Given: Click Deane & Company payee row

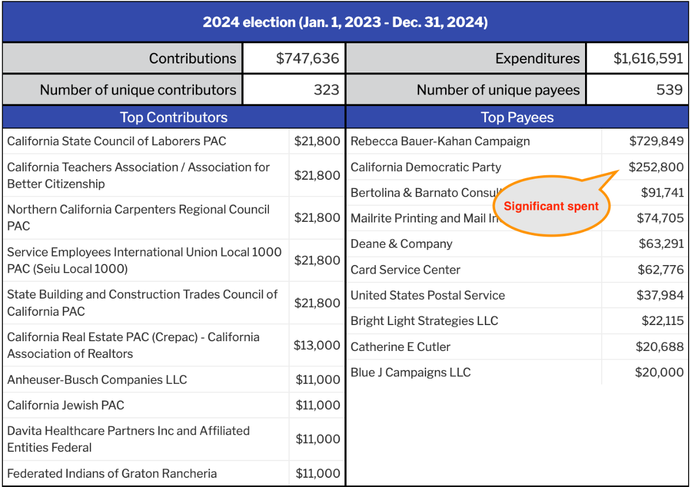Looking at the screenshot, I should 401,244.
